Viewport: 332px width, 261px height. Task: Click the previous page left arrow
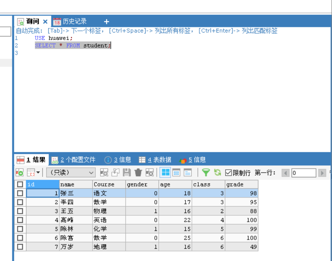coord(285,173)
